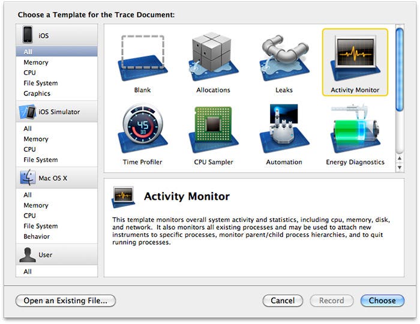Image resolution: width=420 pixels, height=324 pixels.
Task: Click the Open an Existing File button
Action: coord(65,301)
